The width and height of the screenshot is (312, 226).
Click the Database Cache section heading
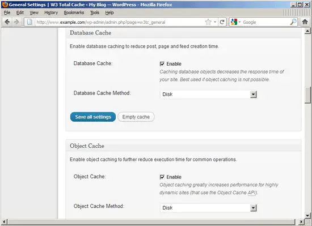[x=91, y=33]
